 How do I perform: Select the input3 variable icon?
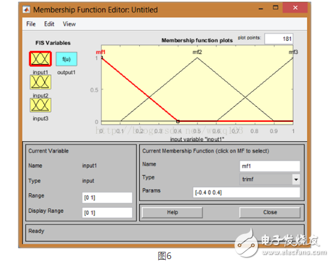pos(40,105)
